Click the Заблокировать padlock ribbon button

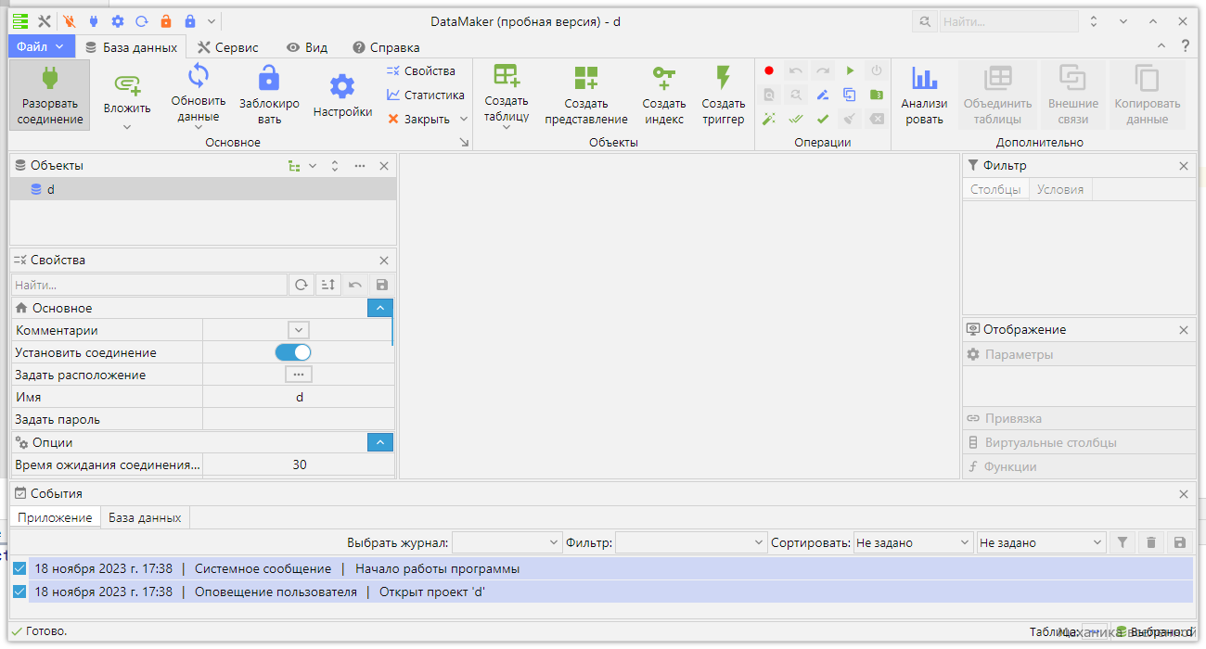269,96
